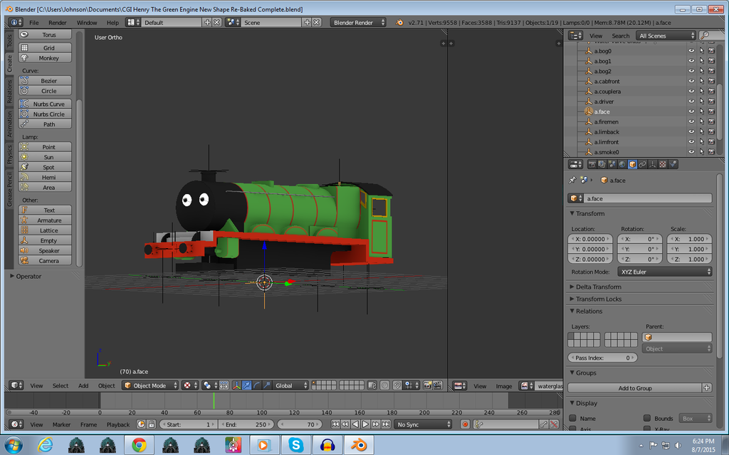The height and width of the screenshot is (455, 729).
Task: Open the viewport Select menu
Action: point(60,386)
